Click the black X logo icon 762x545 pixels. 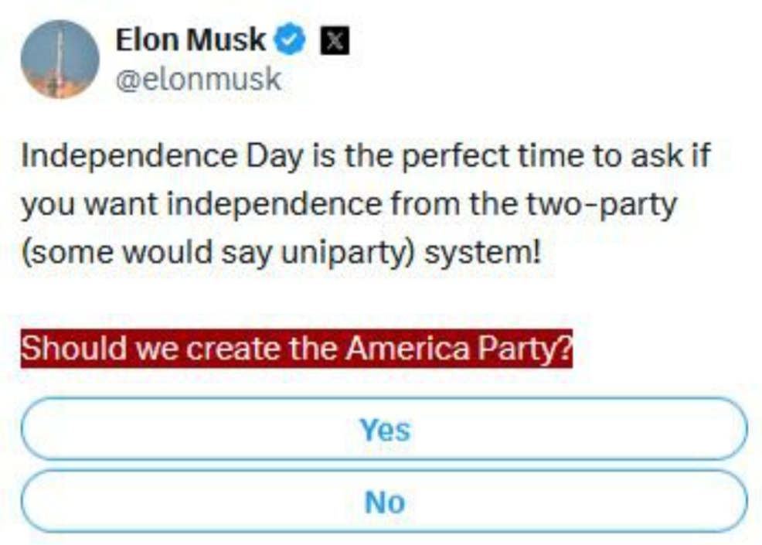click(x=334, y=41)
